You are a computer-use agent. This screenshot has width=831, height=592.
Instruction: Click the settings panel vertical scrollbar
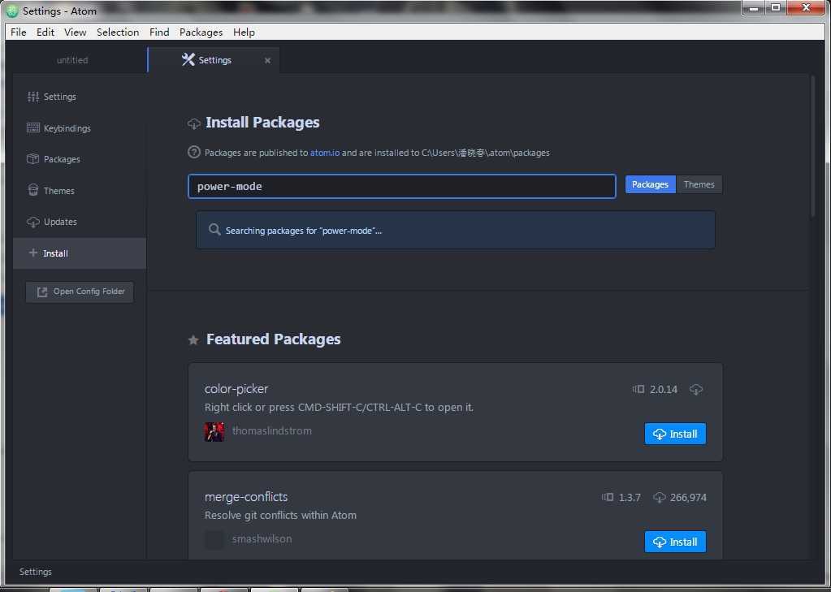click(813, 146)
